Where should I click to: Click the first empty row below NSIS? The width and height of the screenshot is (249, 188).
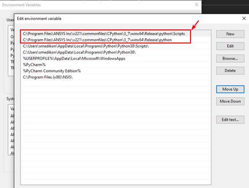[116, 84]
